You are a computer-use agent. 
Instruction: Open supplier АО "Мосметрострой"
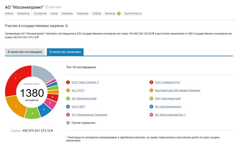(84, 98)
